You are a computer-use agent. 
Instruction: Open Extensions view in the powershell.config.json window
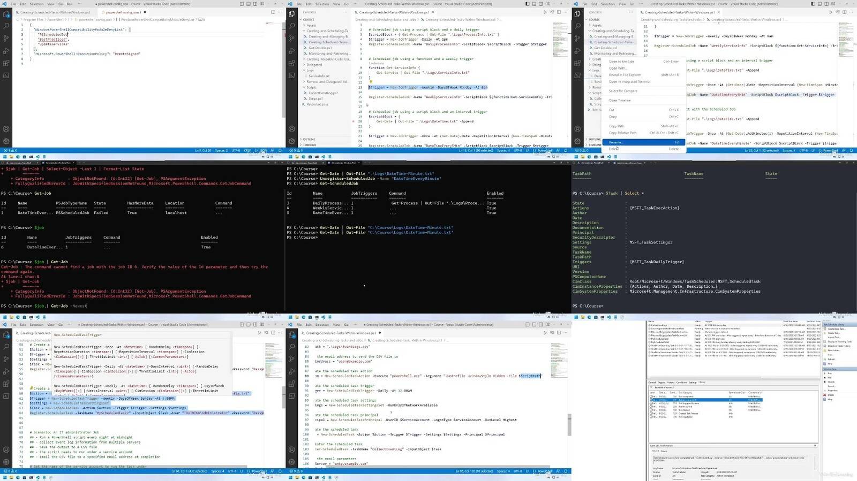click(x=6, y=63)
